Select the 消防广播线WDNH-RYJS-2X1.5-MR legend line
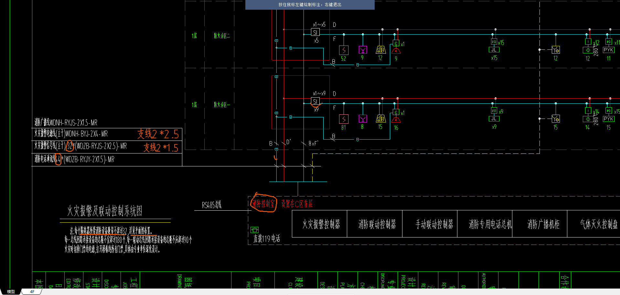620x295 pixels. [x=66, y=122]
